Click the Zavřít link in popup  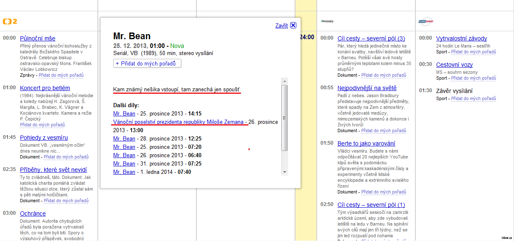click(x=281, y=25)
